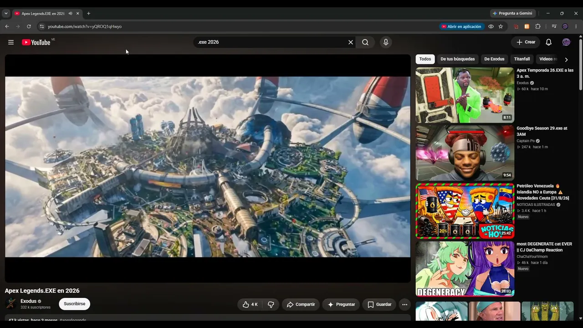Open the YouTube hamburger guide menu
This screenshot has height=328, width=583.
coord(11,42)
